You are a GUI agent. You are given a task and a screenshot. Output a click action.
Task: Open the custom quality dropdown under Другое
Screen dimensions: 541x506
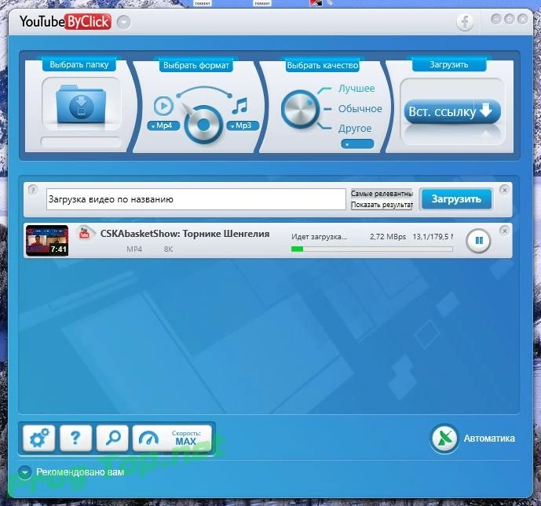[357, 144]
